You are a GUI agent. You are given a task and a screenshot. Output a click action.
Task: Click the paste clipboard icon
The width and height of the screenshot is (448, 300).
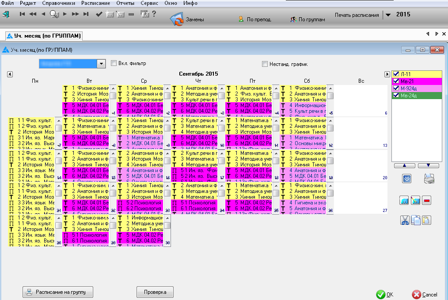pyautogui.click(x=426, y=220)
